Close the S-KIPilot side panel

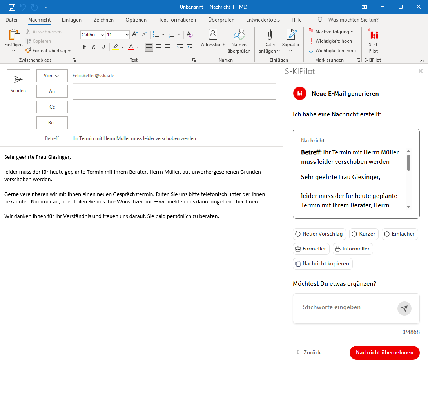pyautogui.click(x=421, y=71)
